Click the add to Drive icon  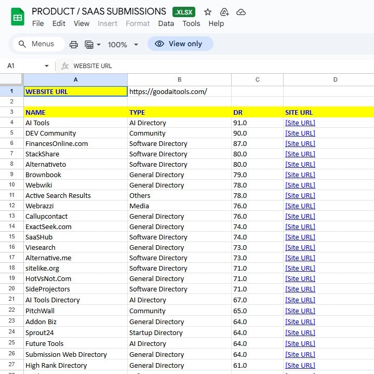point(224,12)
